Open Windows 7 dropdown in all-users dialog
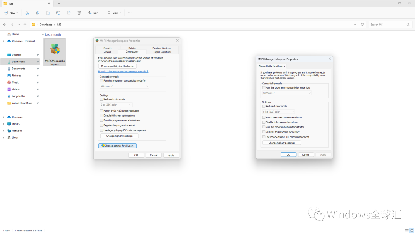415x233 pixels. [287, 93]
